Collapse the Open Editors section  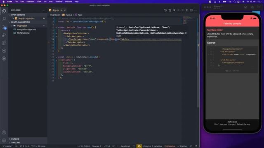[x=10, y=15]
